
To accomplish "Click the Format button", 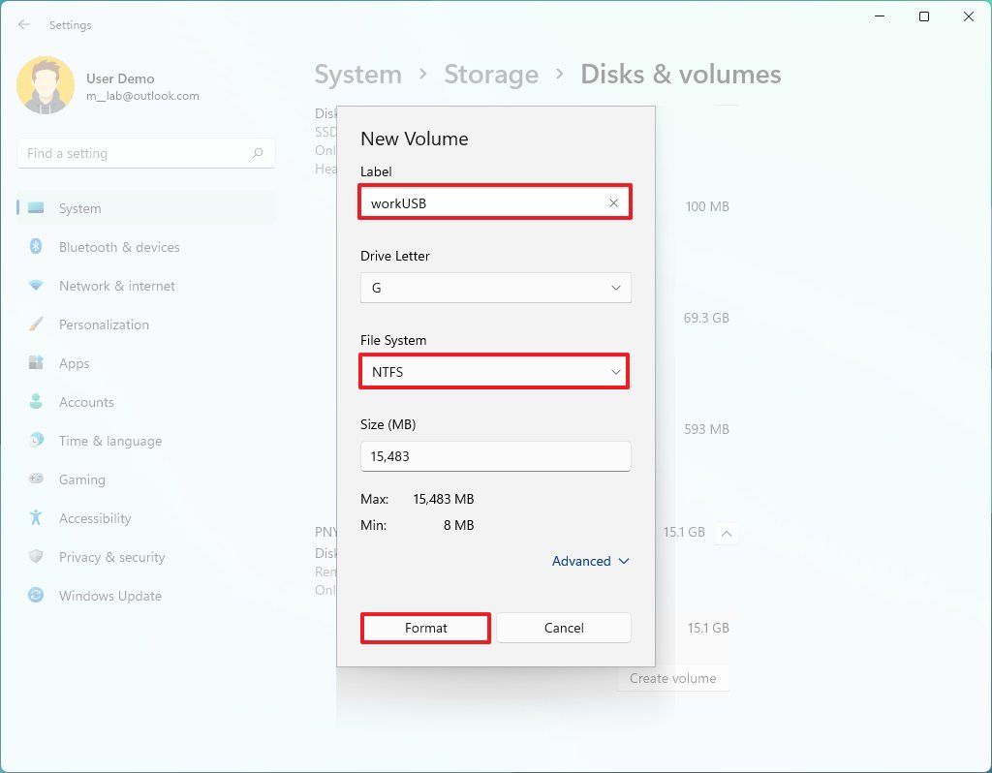I will point(425,628).
